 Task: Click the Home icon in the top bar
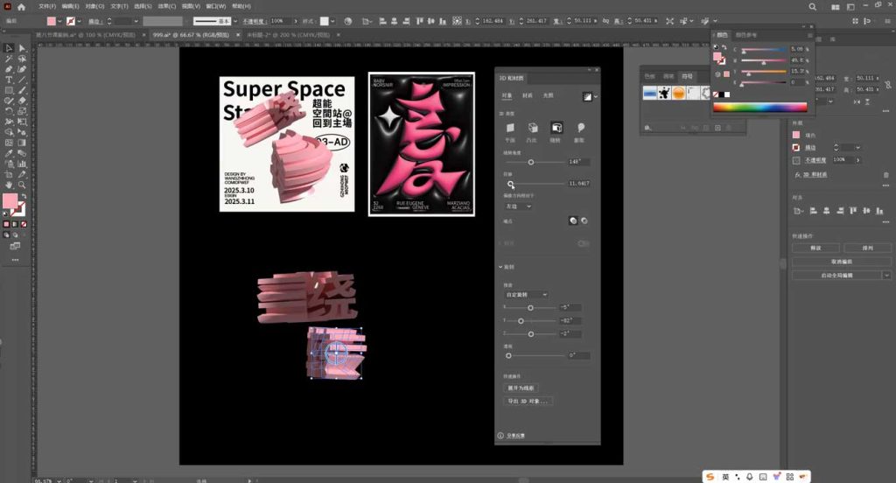coord(21,7)
